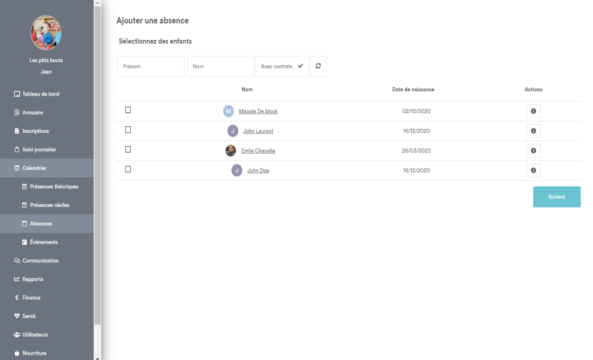Collapse the Calendrier sidebar section
The height and width of the screenshot is (360, 593).
(34, 168)
